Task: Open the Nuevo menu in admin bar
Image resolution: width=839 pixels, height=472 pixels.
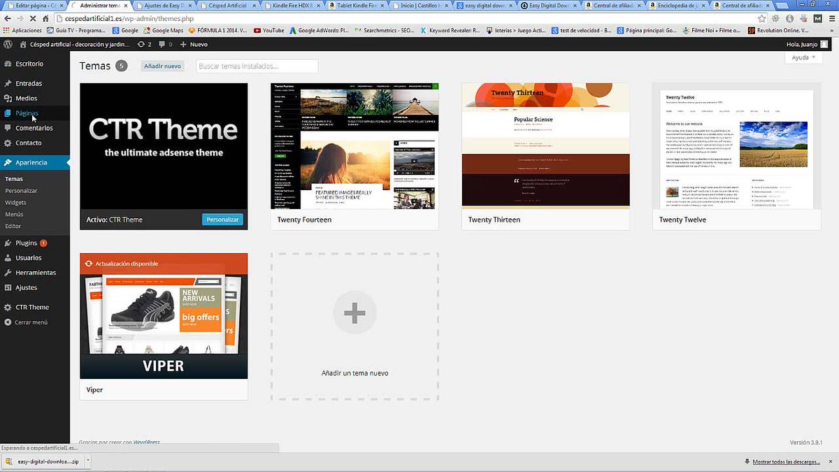Action: point(194,44)
